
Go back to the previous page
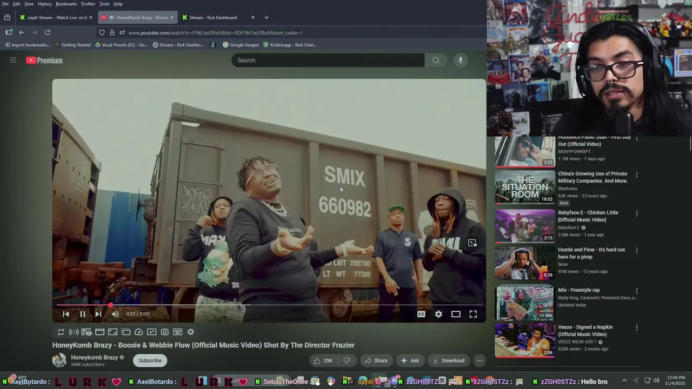[x=22, y=32]
